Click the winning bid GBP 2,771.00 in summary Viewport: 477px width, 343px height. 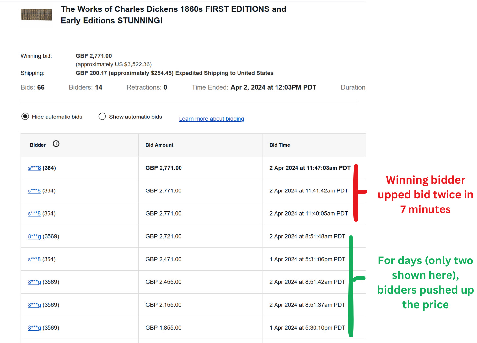pos(94,56)
